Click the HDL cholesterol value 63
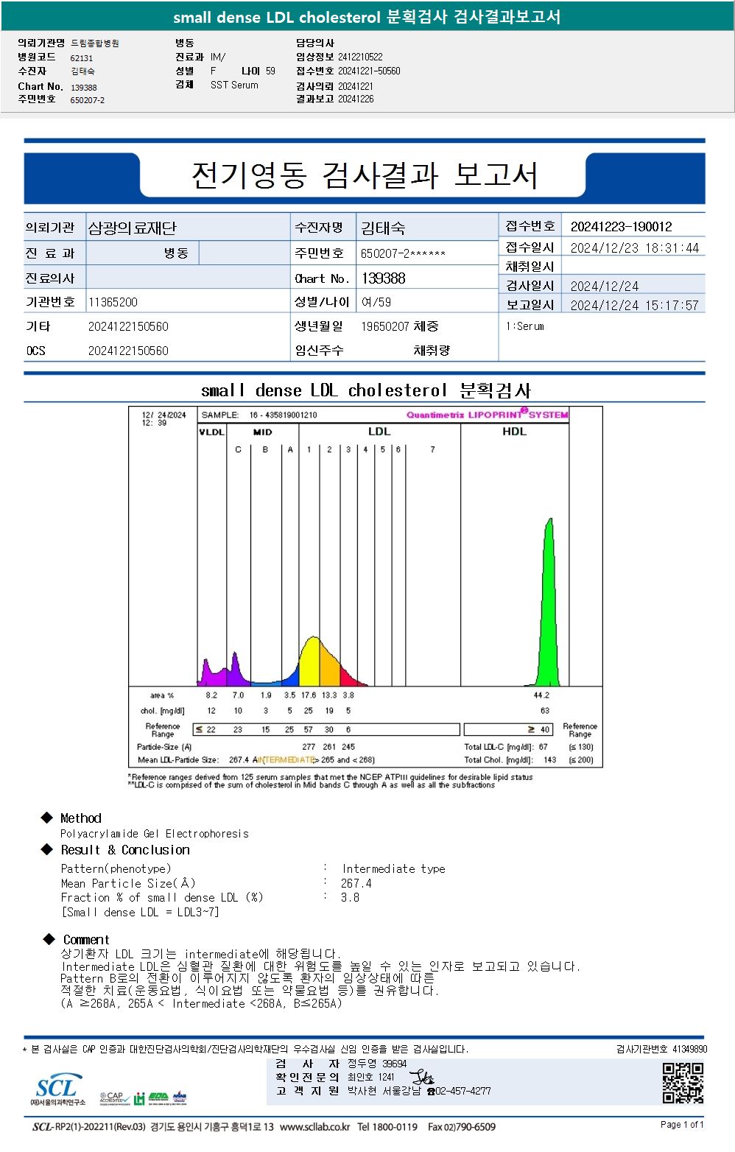Viewport: 735px width, 1152px height. click(545, 711)
